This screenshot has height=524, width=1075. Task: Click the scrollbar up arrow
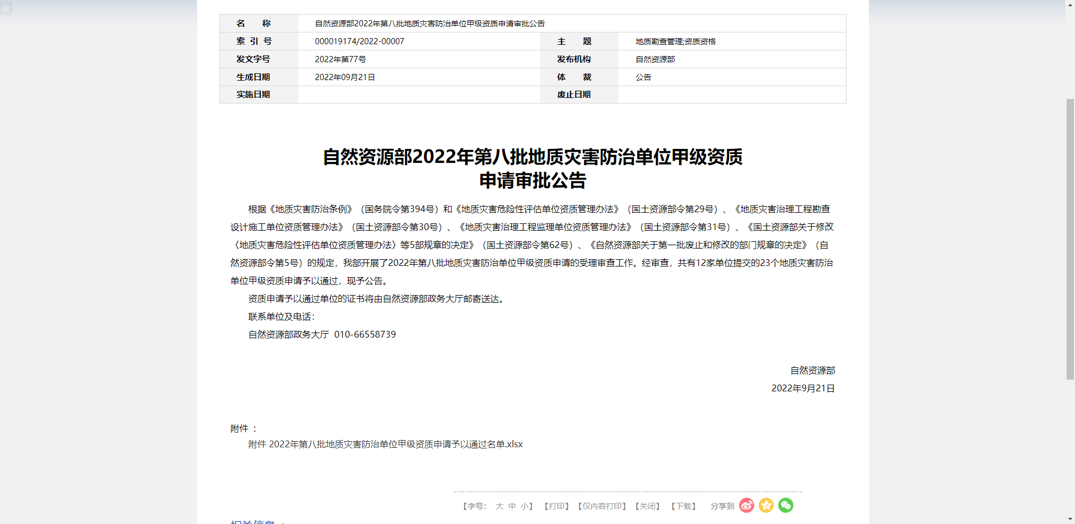pyautogui.click(x=1070, y=4)
